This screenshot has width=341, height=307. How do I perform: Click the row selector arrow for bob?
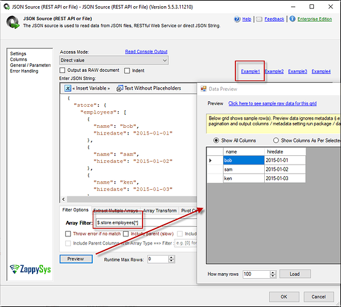210,160
